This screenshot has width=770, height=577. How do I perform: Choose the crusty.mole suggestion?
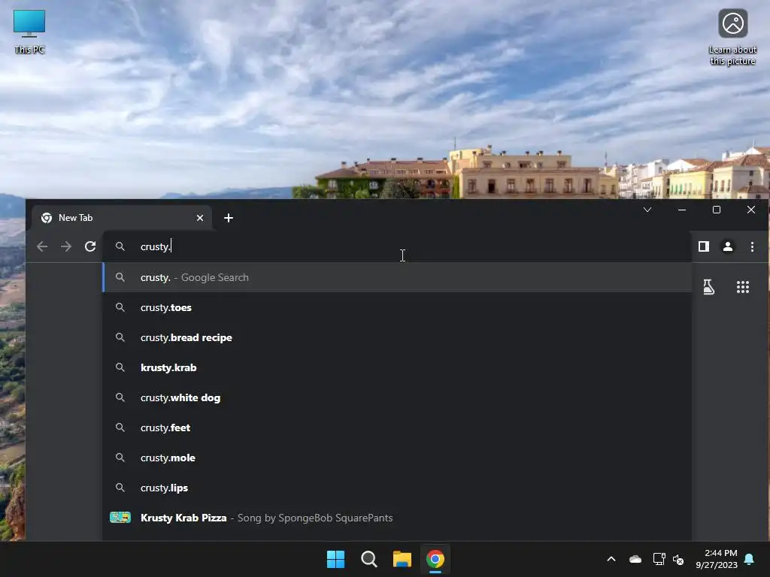tap(397, 458)
